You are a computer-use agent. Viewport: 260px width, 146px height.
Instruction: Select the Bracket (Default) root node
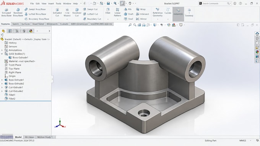click(x=25, y=39)
